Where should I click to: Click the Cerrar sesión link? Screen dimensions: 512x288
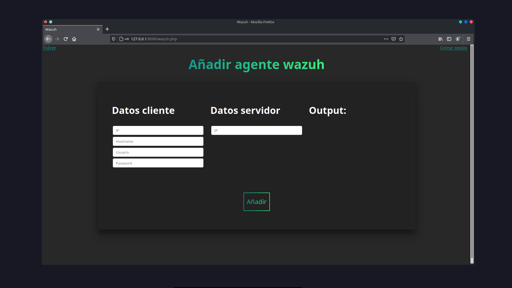click(x=453, y=48)
